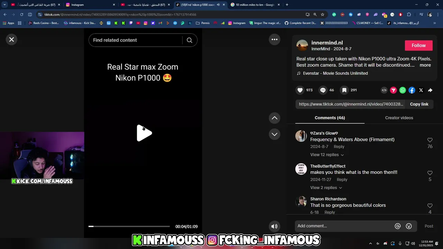Open the emoji picker in comment box

(x=409, y=226)
